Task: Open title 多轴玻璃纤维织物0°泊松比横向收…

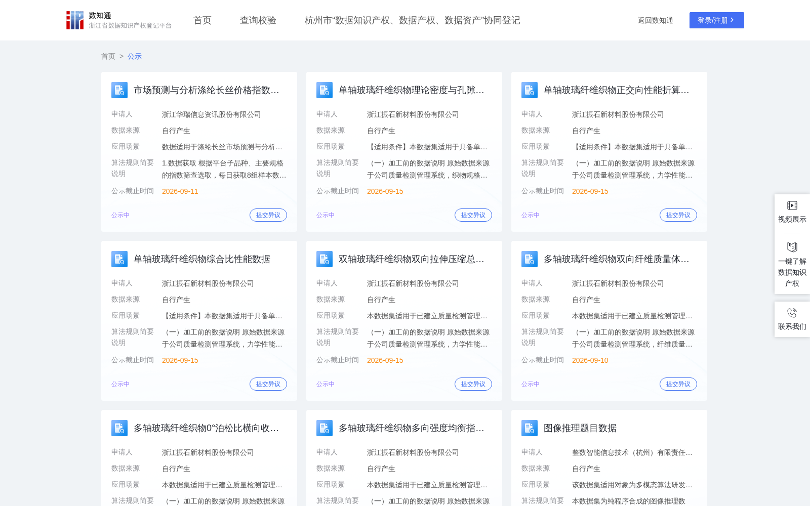Action: [x=207, y=428]
